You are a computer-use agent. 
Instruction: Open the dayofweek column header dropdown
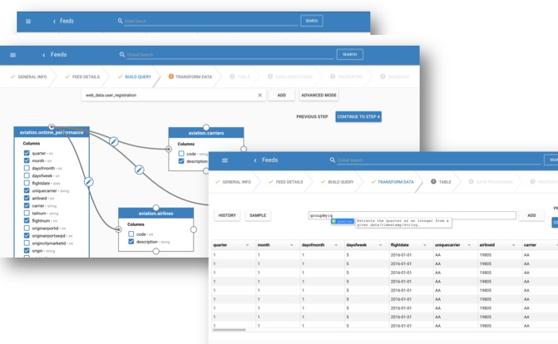tap(380, 245)
